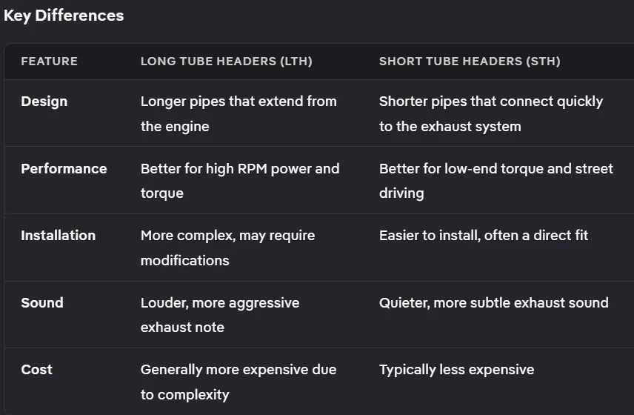The width and height of the screenshot is (634, 415).
Task: Select 'Better for high RPM power' cell
Action: pos(240,181)
